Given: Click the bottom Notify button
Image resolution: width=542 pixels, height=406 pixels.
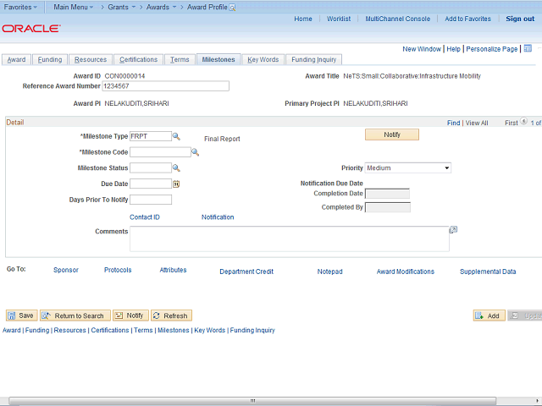Looking at the screenshot, I should (x=130, y=315).
